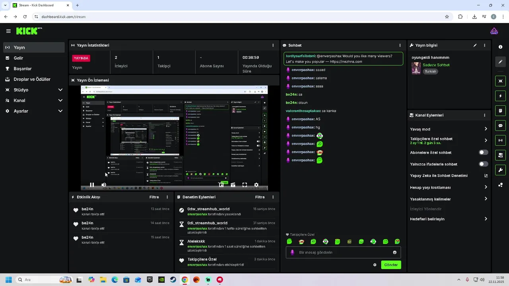The width and height of the screenshot is (509, 286).
Task: Enter fullscreen on stream preview
Action: (245, 185)
